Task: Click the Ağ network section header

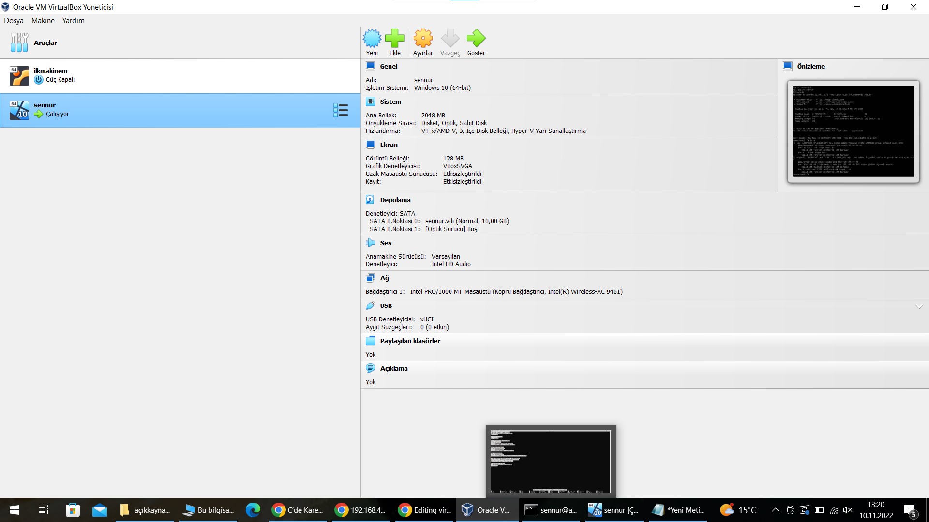Action: (x=384, y=278)
